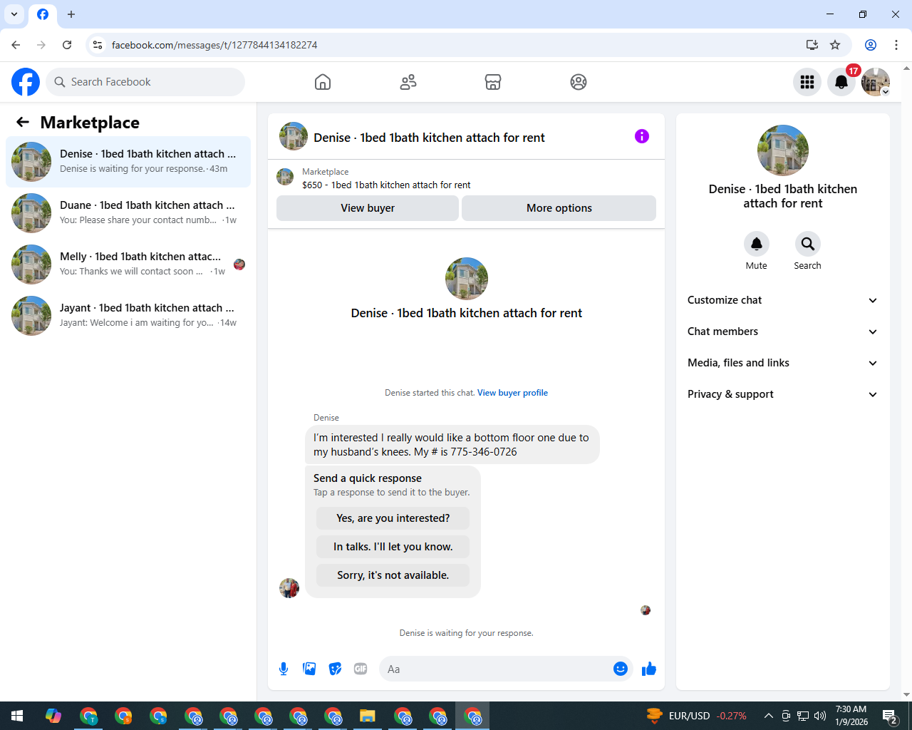
Task: Open conversation information purple icon
Action: (642, 136)
